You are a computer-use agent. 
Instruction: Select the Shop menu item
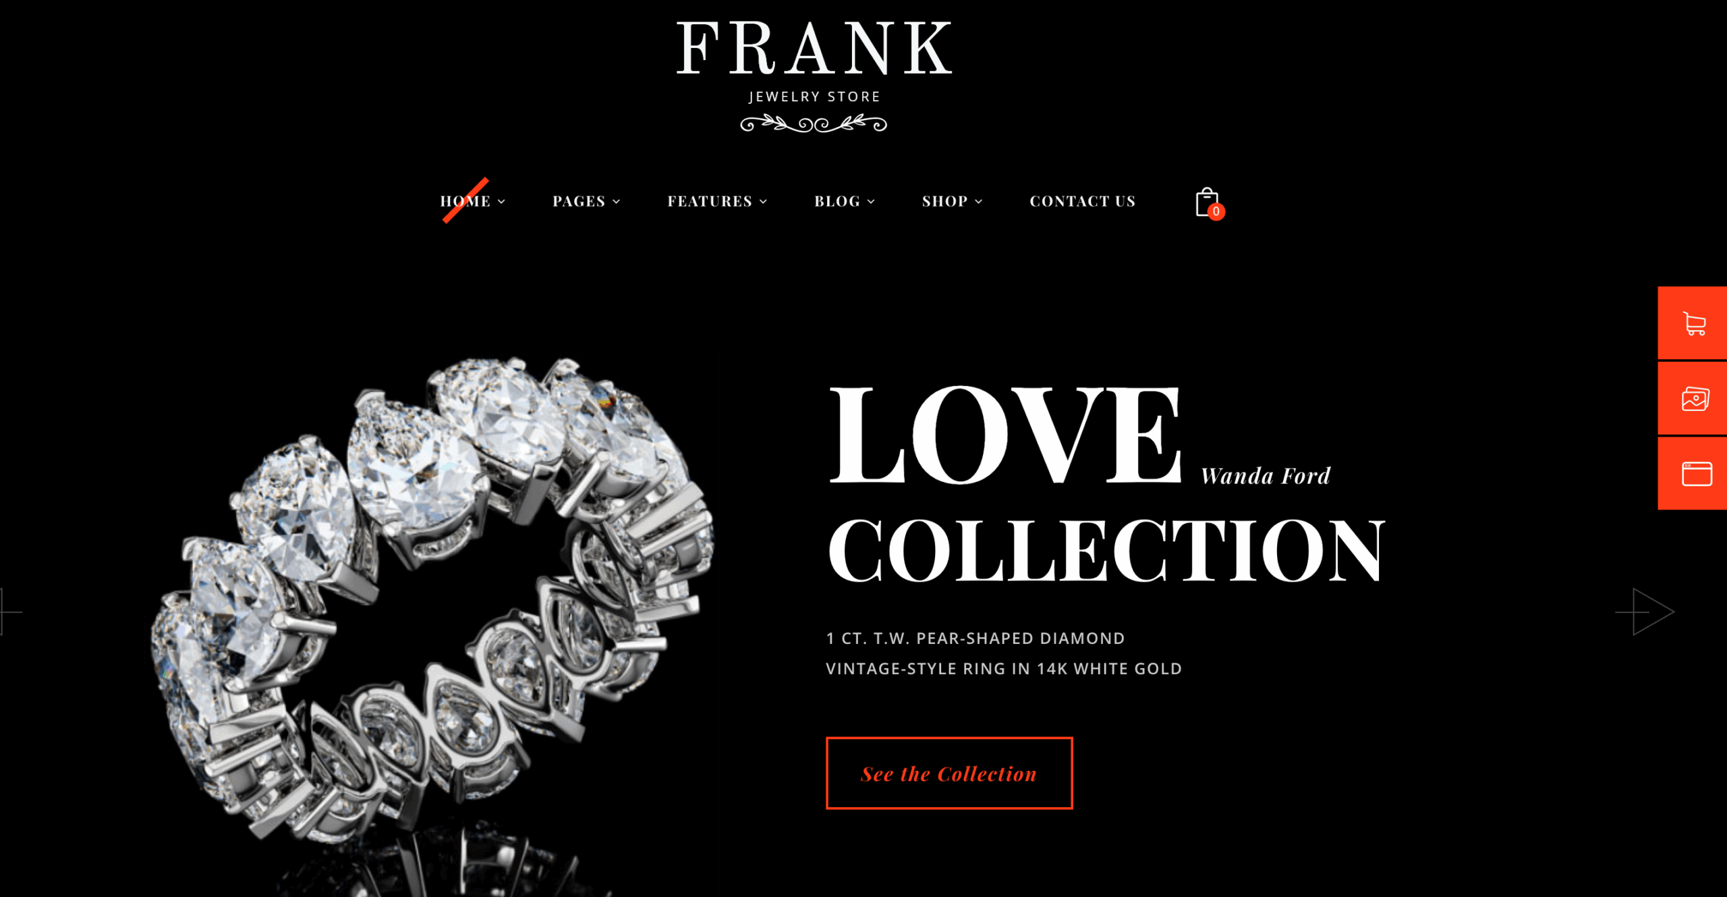(944, 201)
